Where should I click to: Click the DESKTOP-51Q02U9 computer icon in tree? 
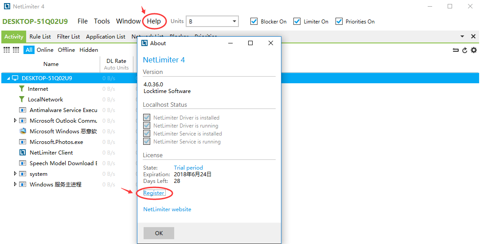coord(15,78)
